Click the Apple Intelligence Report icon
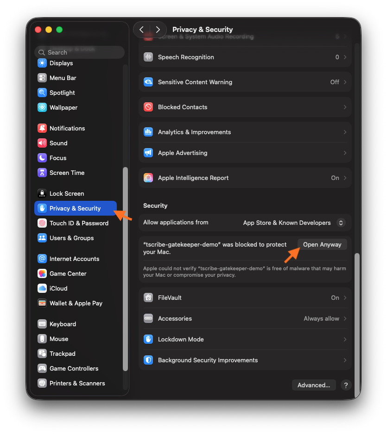Image resolution: width=387 pixels, height=434 pixels. [x=148, y=178]
